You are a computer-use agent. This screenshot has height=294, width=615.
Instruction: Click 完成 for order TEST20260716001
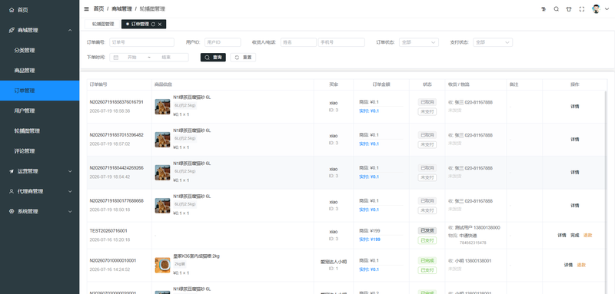(574, 236)
